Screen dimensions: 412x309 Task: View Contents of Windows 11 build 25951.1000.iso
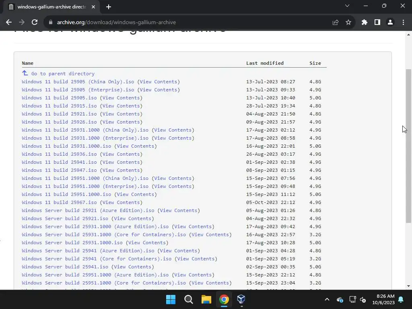click(x=136, y=194)
